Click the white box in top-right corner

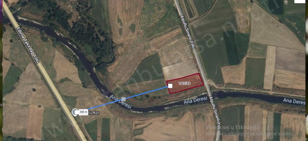click(300, 1)
